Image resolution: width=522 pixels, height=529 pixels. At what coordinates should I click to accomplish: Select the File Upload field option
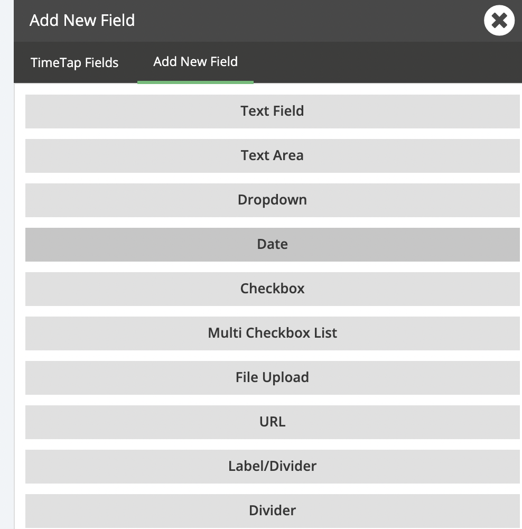273,377
